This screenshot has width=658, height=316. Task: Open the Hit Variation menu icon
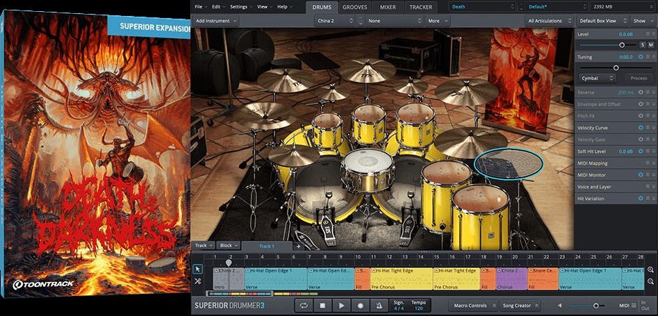click(x=648, y=199)
